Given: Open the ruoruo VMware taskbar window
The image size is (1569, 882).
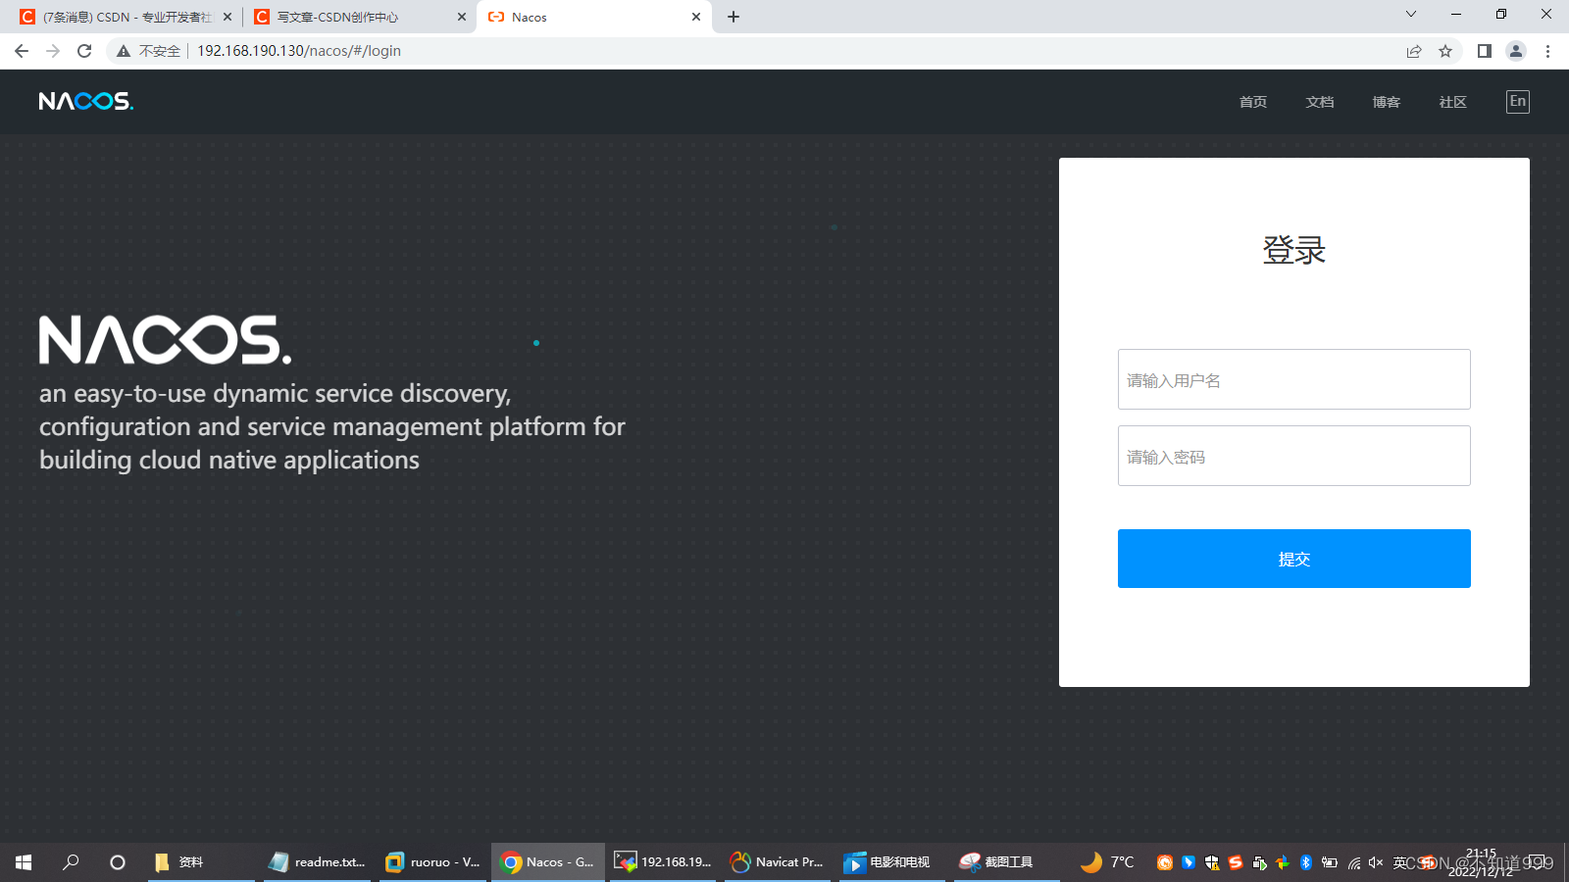Looking at the screenshot, I should click(x=432, y=862).
